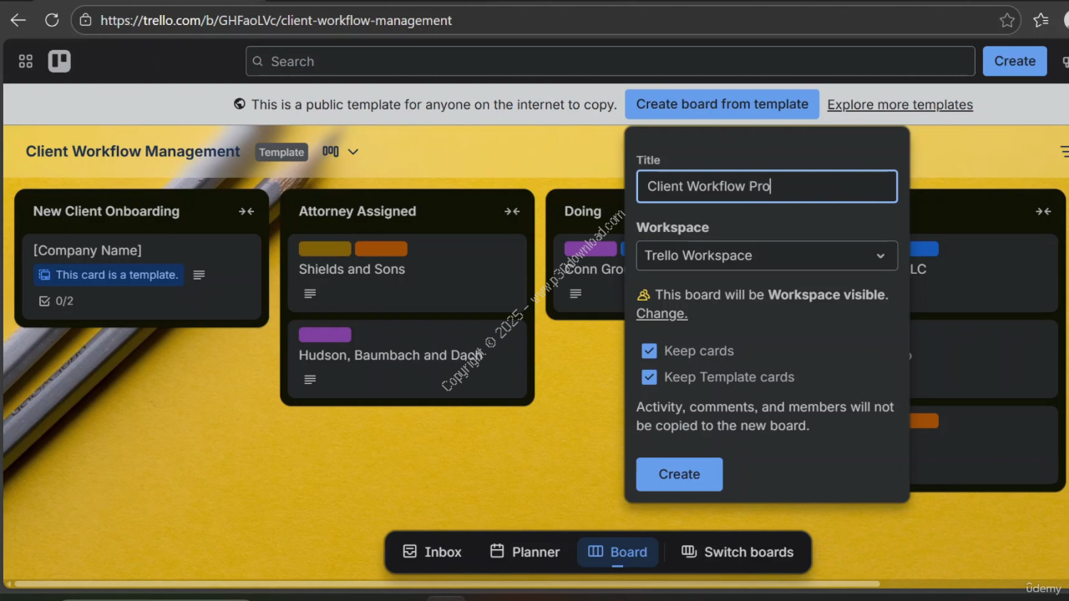Open the Template badge on board header
This screenshot has width=1069, height=601.
click(x=281, y=152)
